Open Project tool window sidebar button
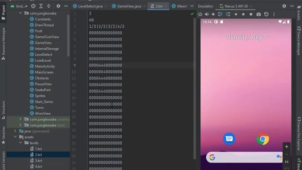The width and height of the screenshot is (302, 170). tap(3, 13)
